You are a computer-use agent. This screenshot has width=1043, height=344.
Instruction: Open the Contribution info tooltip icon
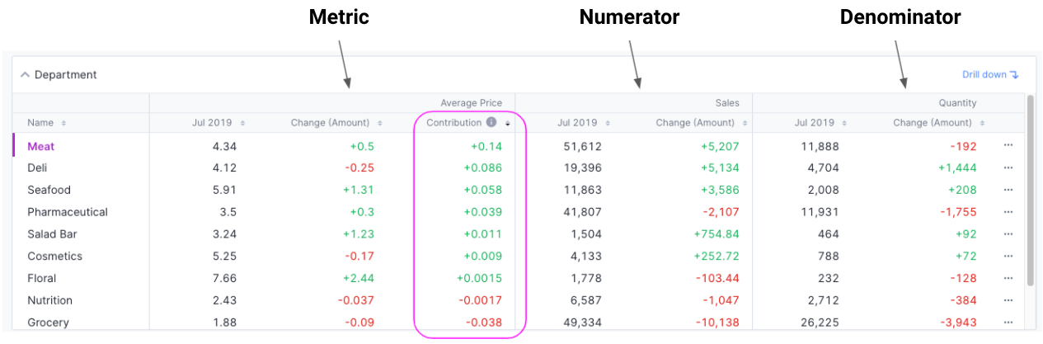point(491,123)
